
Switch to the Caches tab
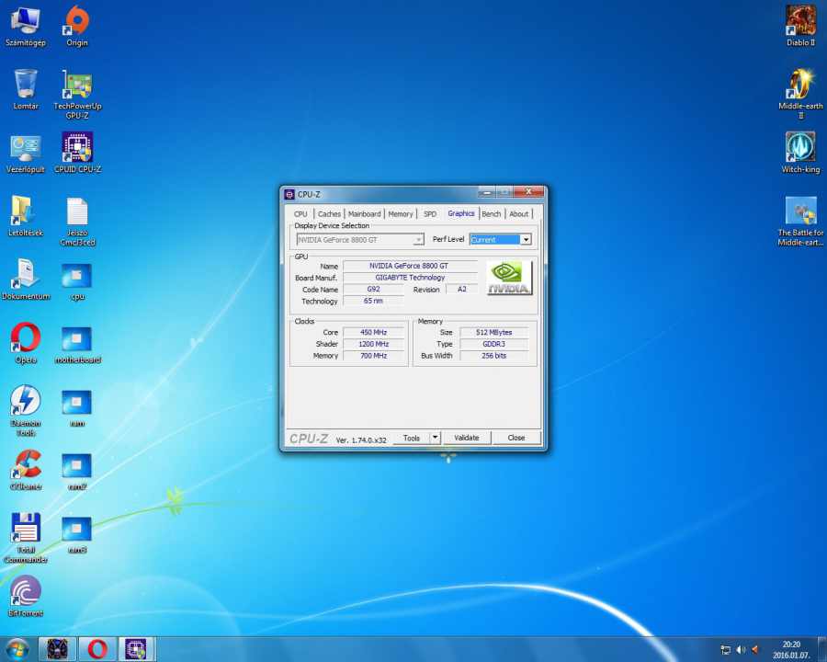pos(329,214)
